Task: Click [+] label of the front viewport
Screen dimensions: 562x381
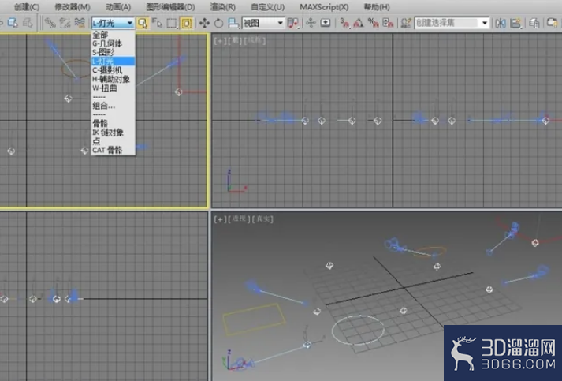Action: 220,40
